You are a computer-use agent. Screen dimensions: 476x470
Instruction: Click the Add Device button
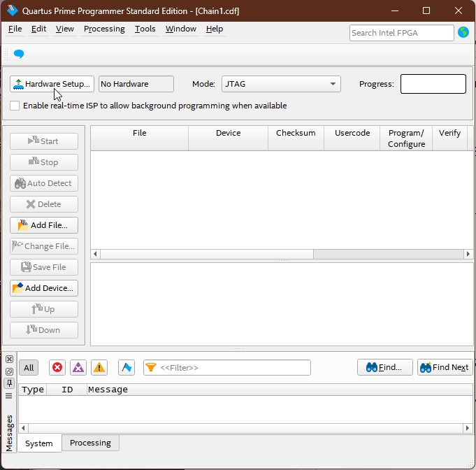(44, 288)
